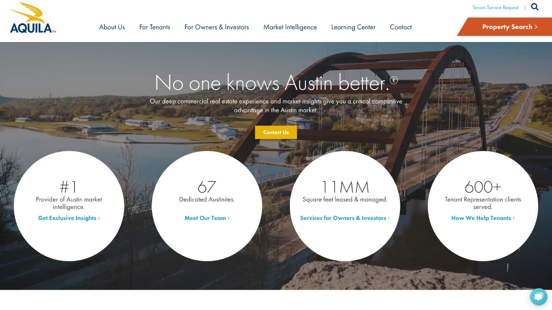Click the "600+" statistic figure

pos(483,187)
